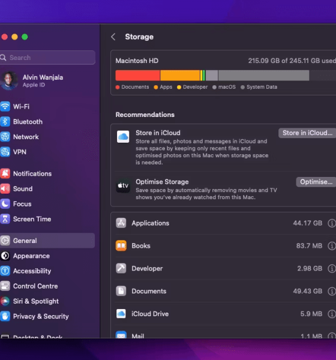This screenshot has height=360, width=336.
Task: Select Notifications label in the sidebar
Action: coord(32,173)
